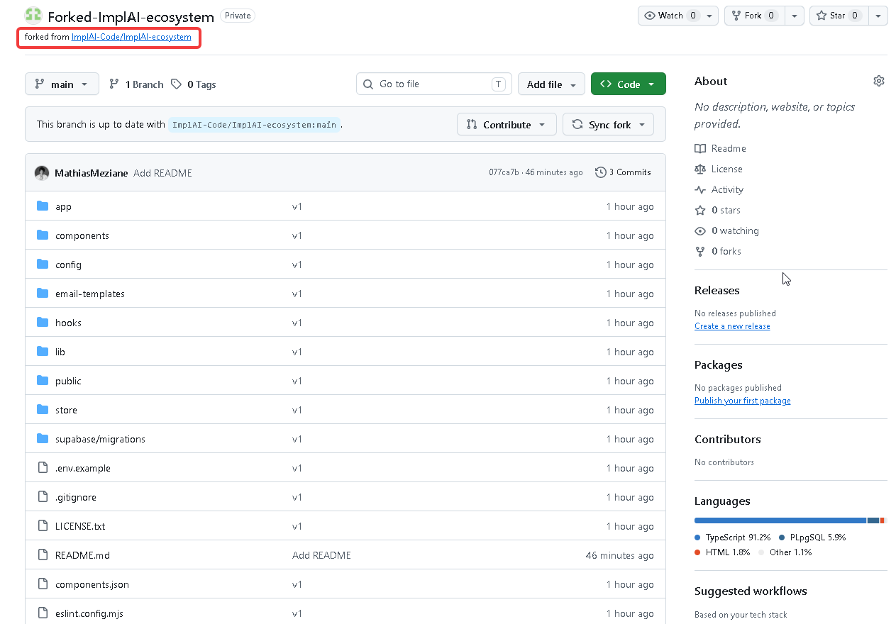This screenshot has width=896, height=624.
Task: View the 1 Branch list
Action: [x=136, y=84]
